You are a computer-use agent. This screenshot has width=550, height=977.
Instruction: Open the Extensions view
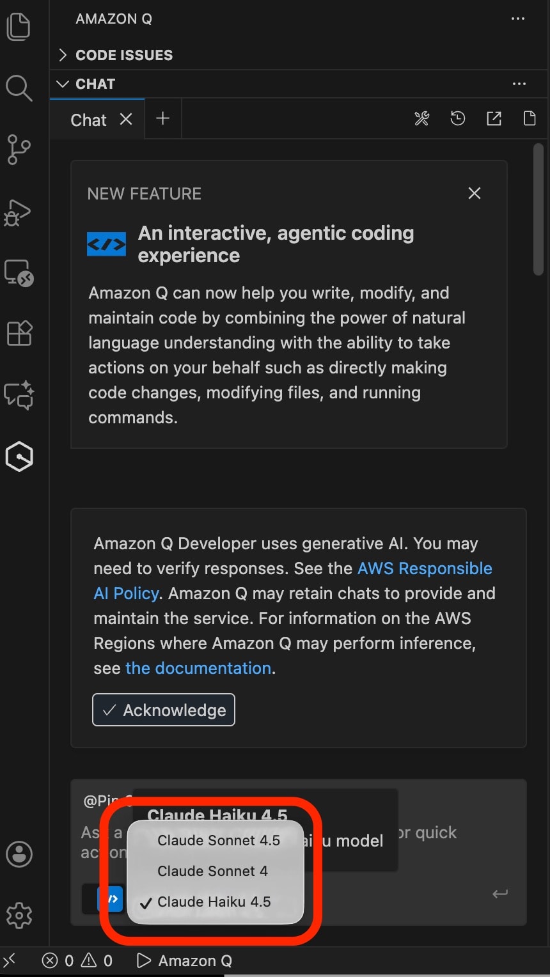19,333
